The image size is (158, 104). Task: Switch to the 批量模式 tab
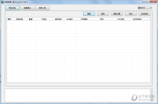point(27,8)
